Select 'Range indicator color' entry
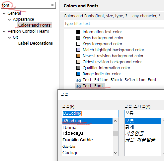The width and height of the screenshot is (164, 161). [x=102, y=74]
